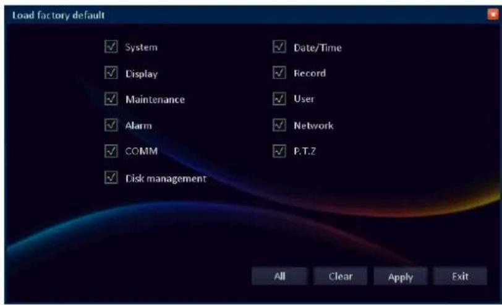
Task: Apply the factory default settings
Action: (401, 276)
